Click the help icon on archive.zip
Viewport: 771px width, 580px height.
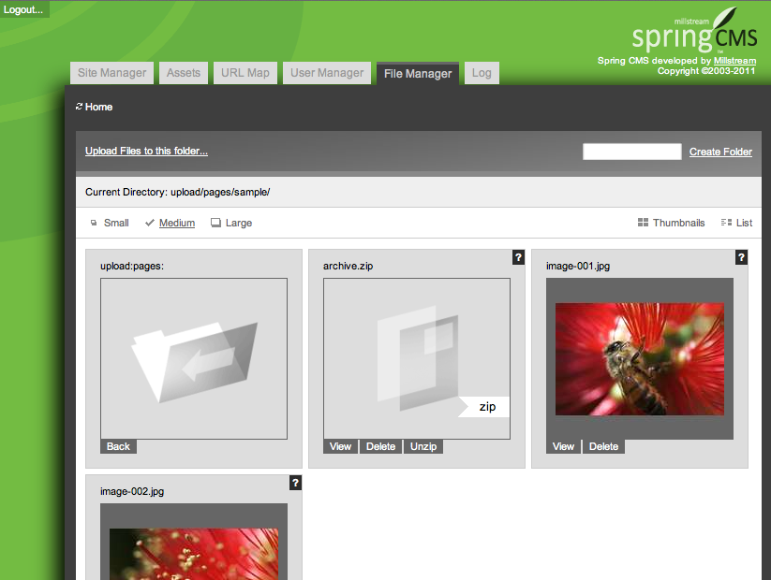pos(518,257)
